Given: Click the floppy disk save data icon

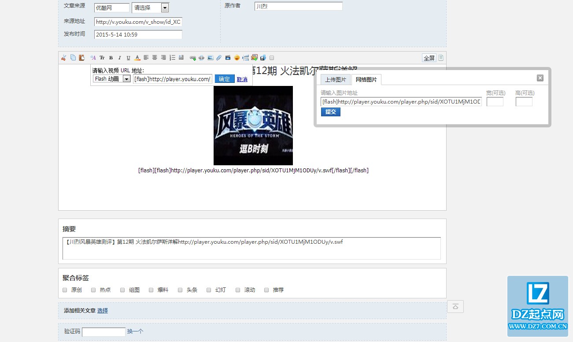Looking at the screenshot, I should point(263,58).
